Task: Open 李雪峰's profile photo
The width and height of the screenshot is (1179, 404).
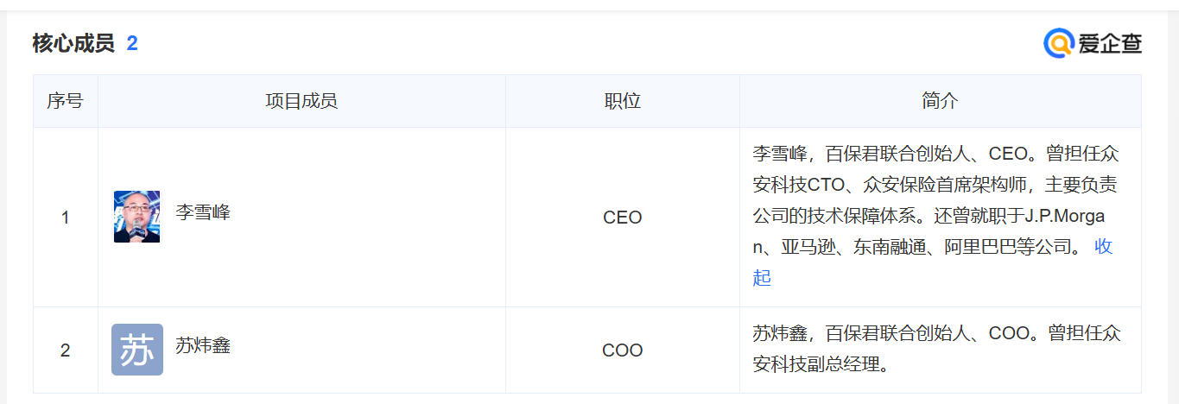Action: coord(136,217)
